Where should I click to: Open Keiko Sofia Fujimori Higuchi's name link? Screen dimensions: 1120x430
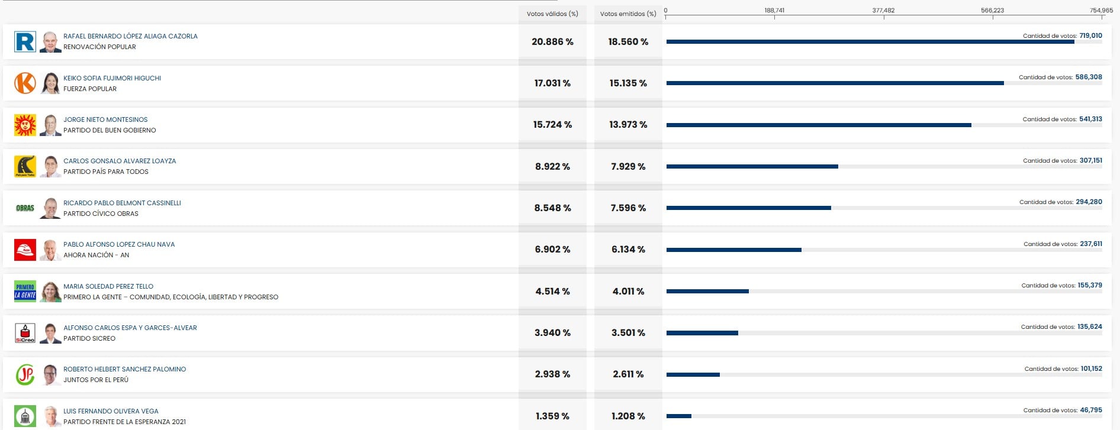coord(112,78)
